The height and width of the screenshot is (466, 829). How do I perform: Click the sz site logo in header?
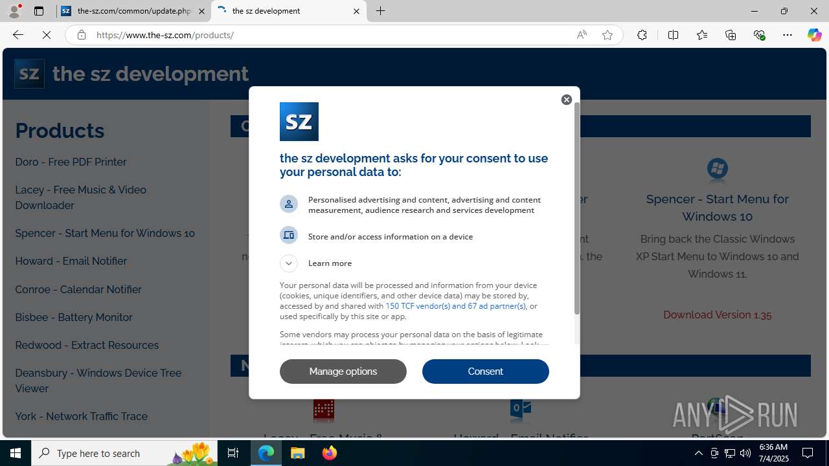(x=29, y=74)
